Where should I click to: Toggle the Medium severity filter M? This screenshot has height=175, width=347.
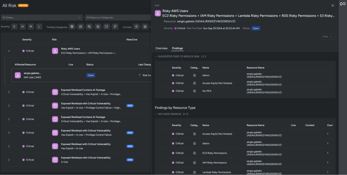(x=31, y=27)
